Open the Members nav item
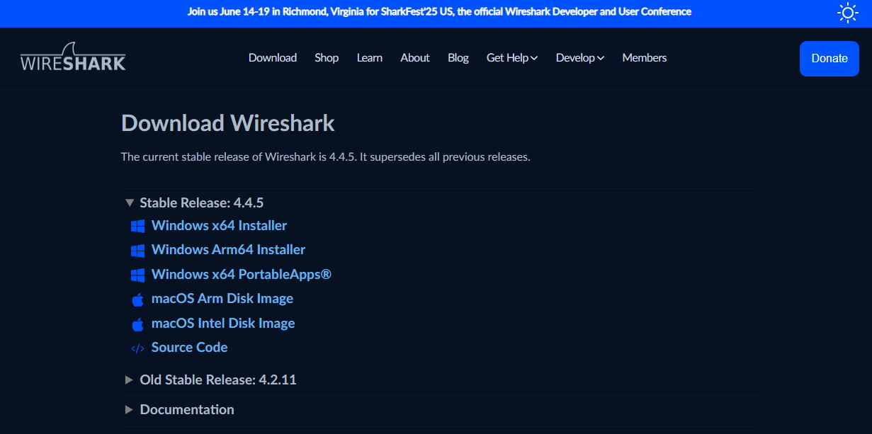This screenshot has width=872, height=434. coord(645,58)
